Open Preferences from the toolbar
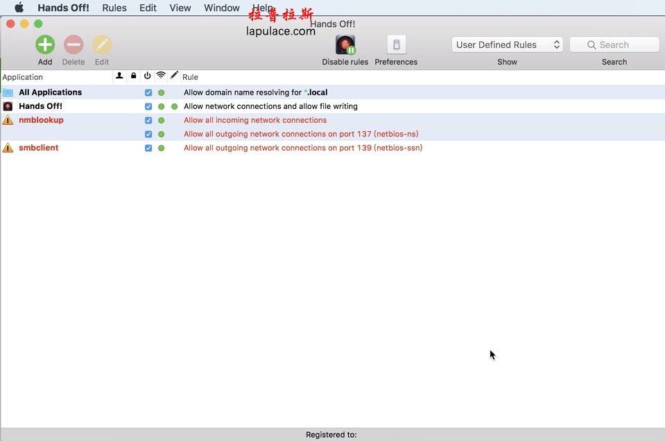Viewport: 665px width, 441px height. pyautogui.click(x=395, y=44)
